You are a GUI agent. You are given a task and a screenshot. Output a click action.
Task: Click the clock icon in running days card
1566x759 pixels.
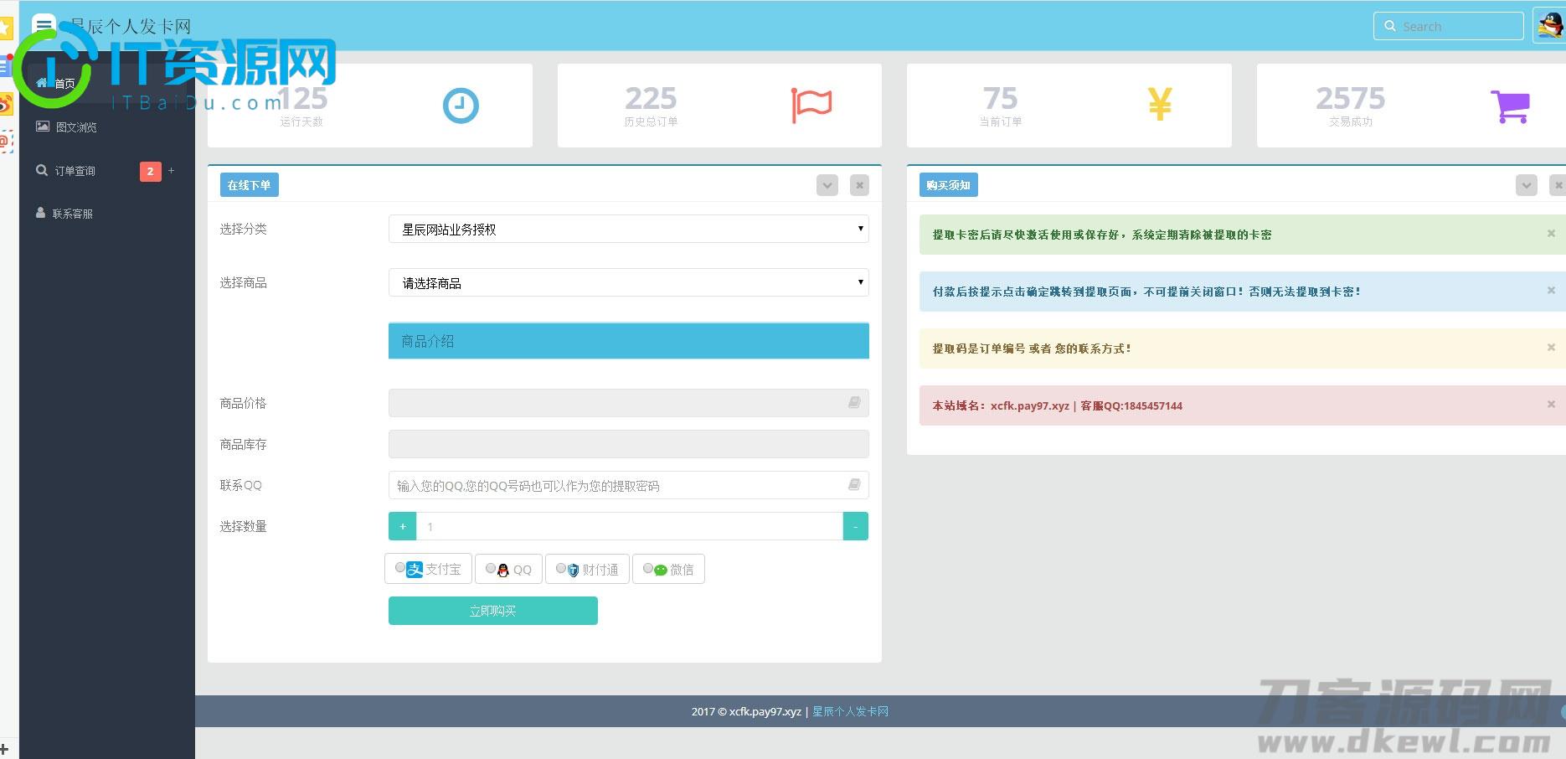pyautogui.click(x=461, y=106)
